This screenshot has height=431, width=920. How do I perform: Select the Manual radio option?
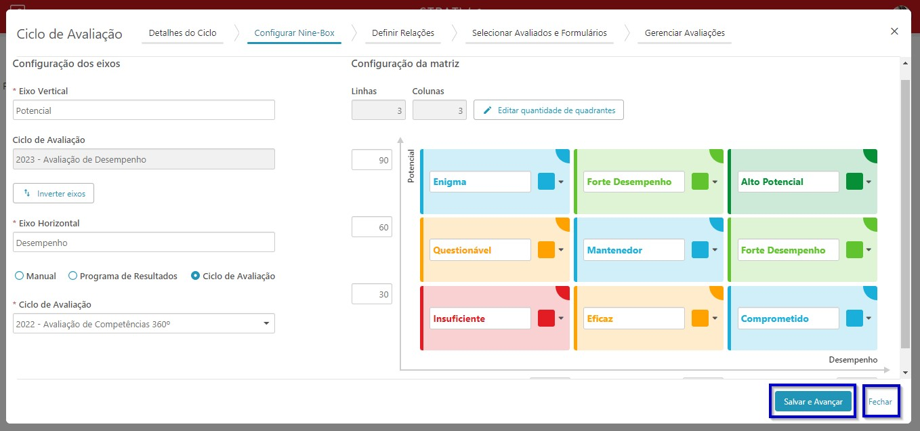point(35,276)
